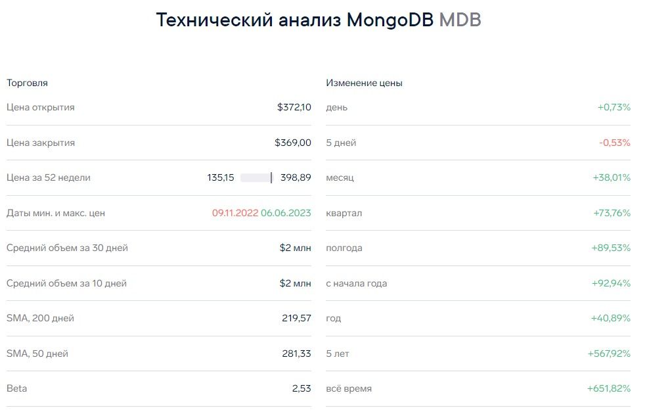Viewport: 647px width, 412px height.
Task: Click the all-time change value +651,82%
Action: (x=608, y=388)
